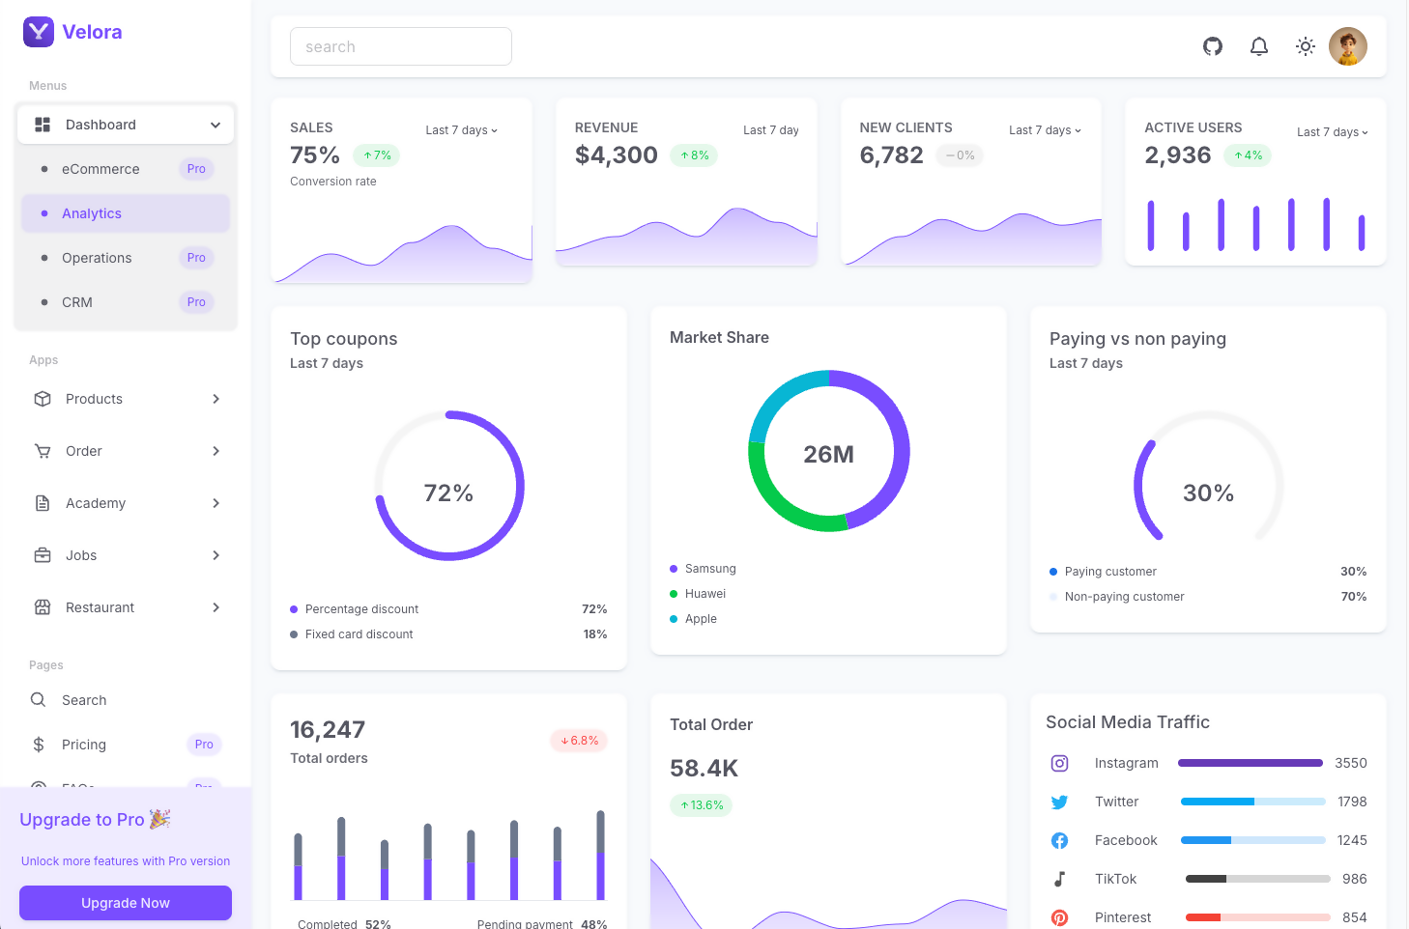The image size is (1409, 929).
Task: Open the Operations menu item
Action: (x=97, y=258)
